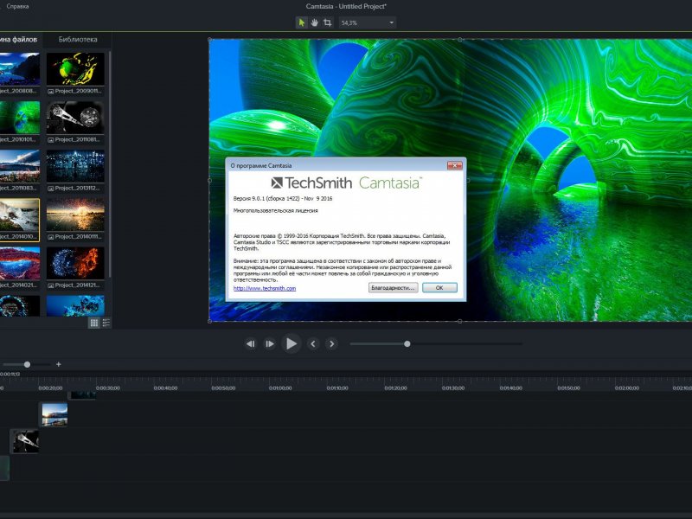Select the thumbnail labeled ject_2014021

(19, 263)
